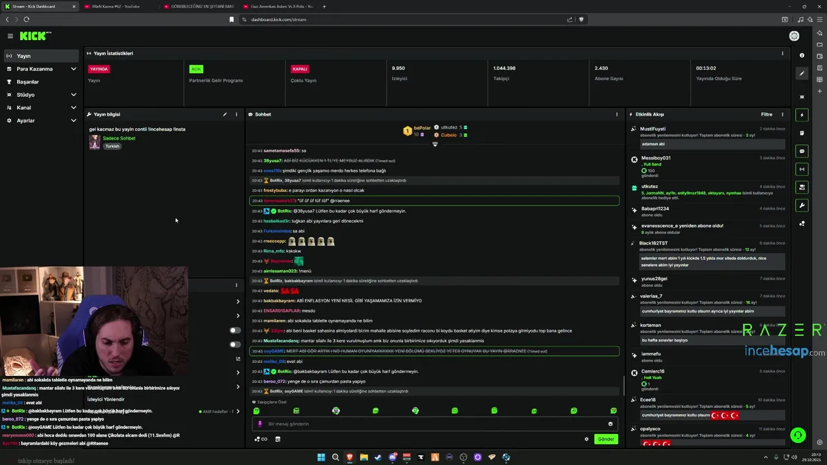
Task: Open the user profile avatar
Action: (x=794, y=36)
